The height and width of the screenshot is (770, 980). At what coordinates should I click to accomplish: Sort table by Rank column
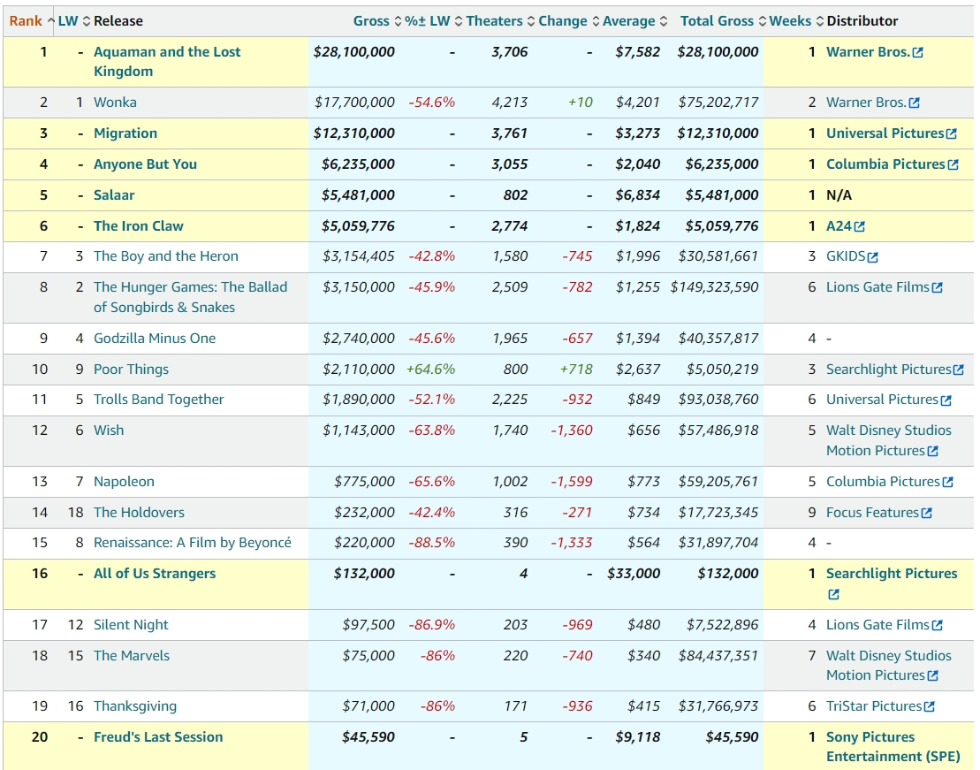[x=32, y=21]
